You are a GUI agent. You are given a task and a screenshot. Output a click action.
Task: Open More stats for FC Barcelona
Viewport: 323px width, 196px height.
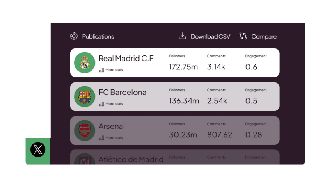[111, 104]
